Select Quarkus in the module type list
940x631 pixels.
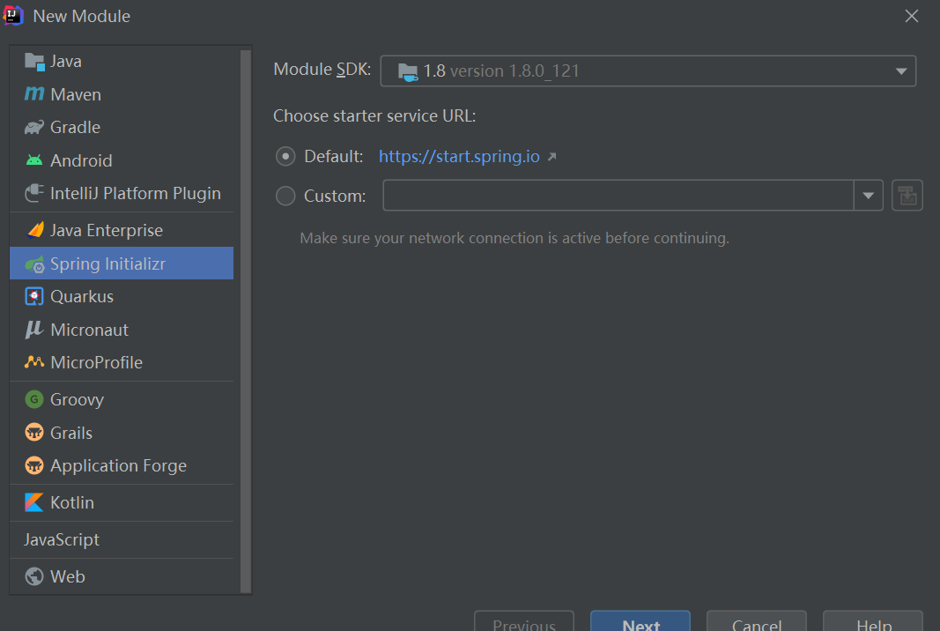[122, 296]
